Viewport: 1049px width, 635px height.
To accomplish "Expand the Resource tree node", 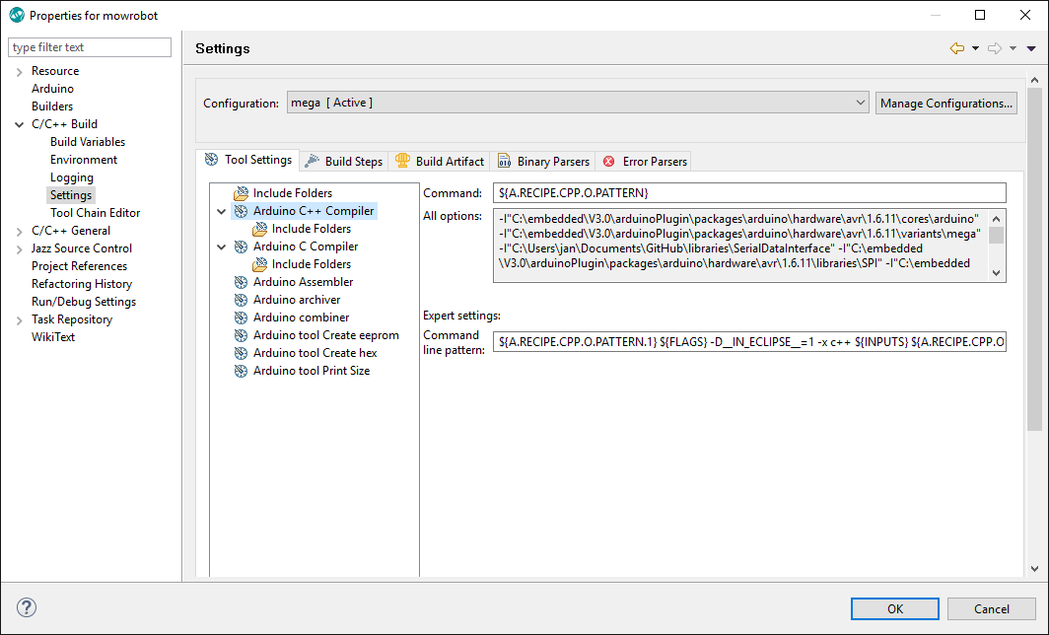I will pyautogui.click(x=20, y=72).
